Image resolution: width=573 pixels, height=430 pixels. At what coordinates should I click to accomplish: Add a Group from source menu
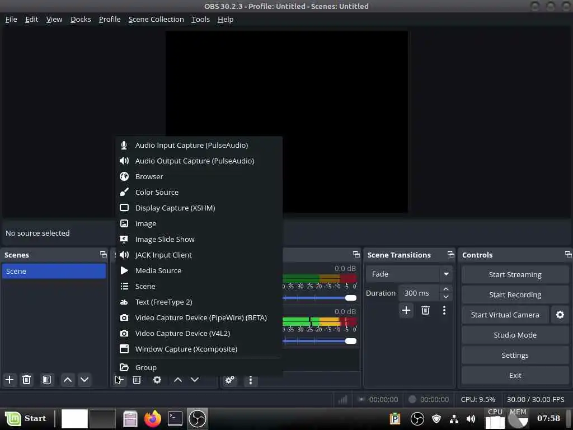tap(199, 367)
